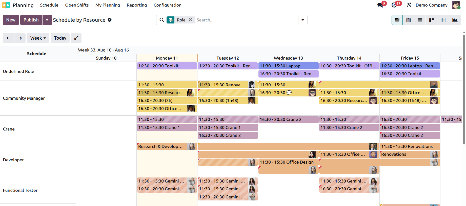The height and width of the screenshot is (206, 466).
Task: Switch to Graph view
Action: coord(455,20)
